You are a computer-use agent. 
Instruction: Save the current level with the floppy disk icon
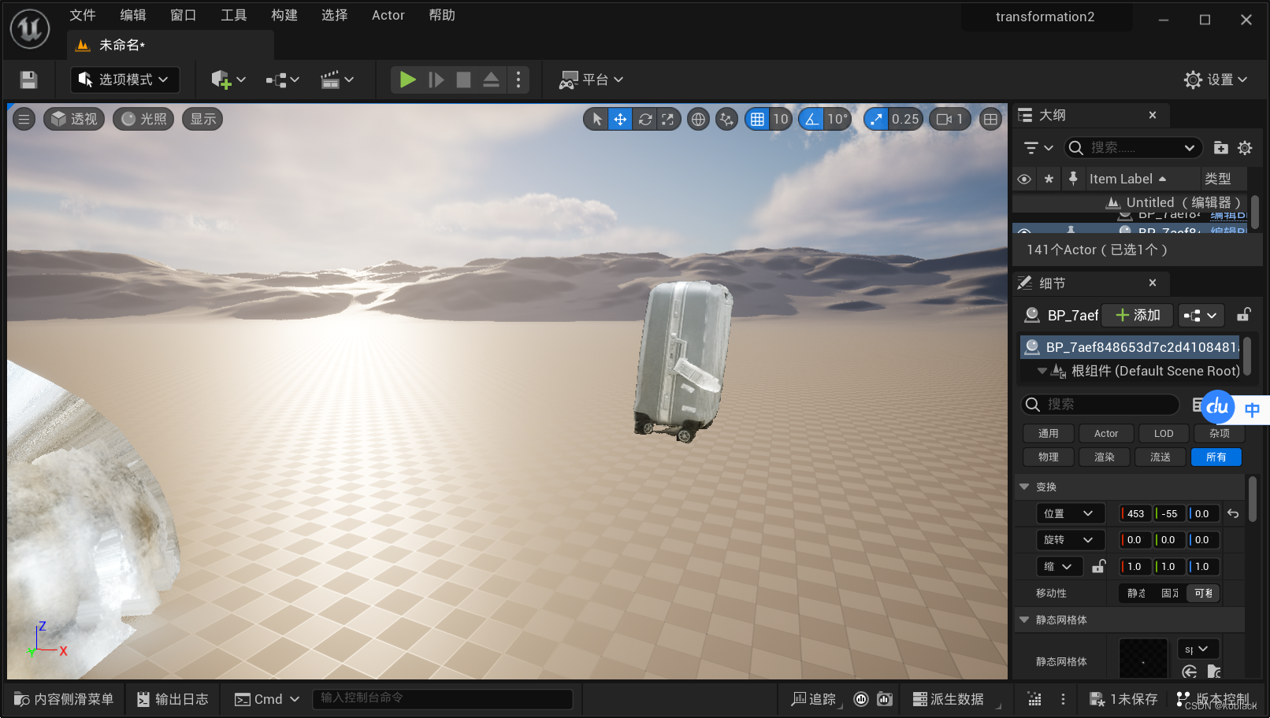tap(28, 80)
